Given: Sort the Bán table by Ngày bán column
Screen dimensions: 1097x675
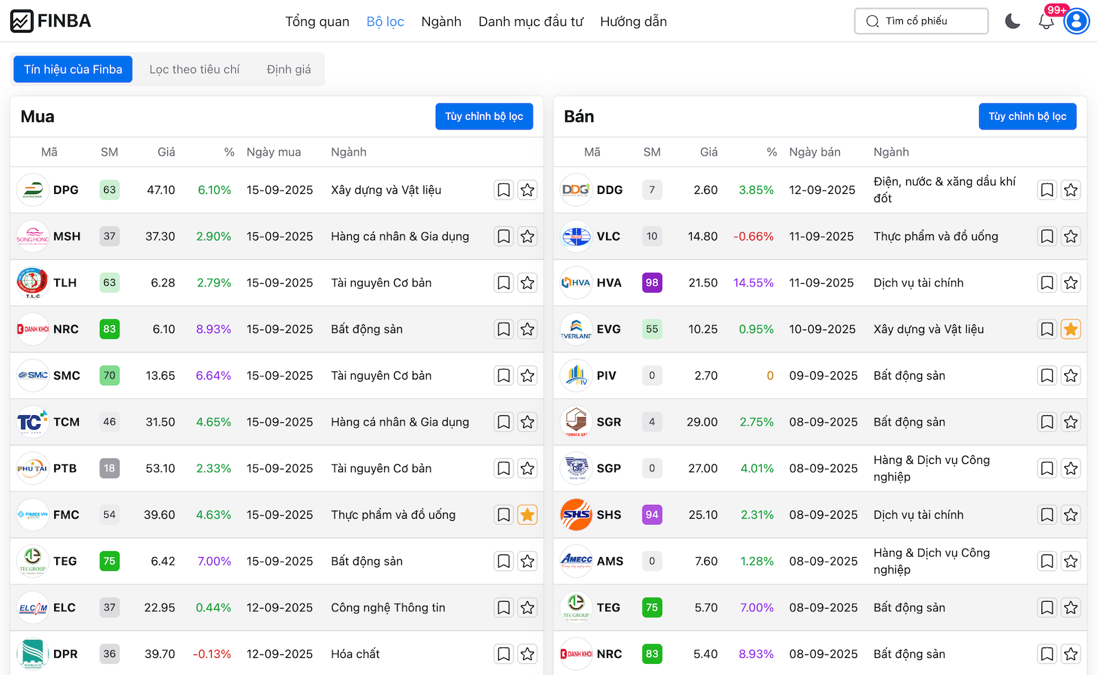Looking at the screenshot, I should pos(815,151).
